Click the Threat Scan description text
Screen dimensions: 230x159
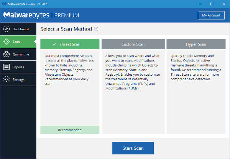coord(69,70)
